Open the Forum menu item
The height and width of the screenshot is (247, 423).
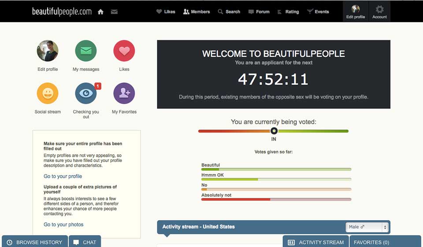pos(259,12)
